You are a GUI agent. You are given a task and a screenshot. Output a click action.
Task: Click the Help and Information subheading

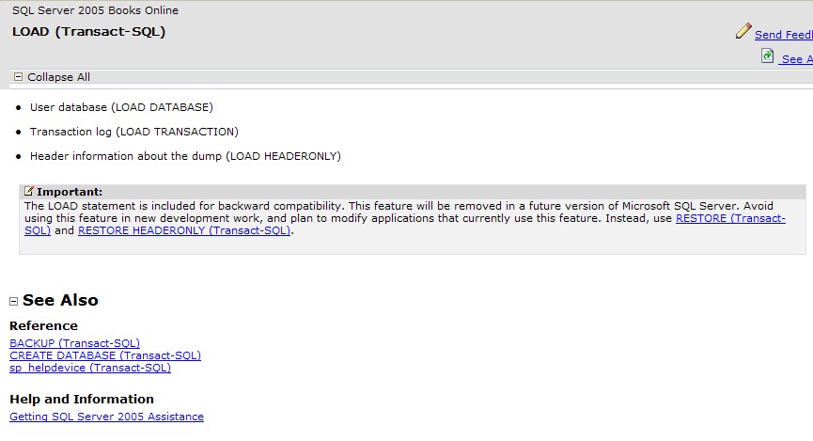[x=82, y=399]
